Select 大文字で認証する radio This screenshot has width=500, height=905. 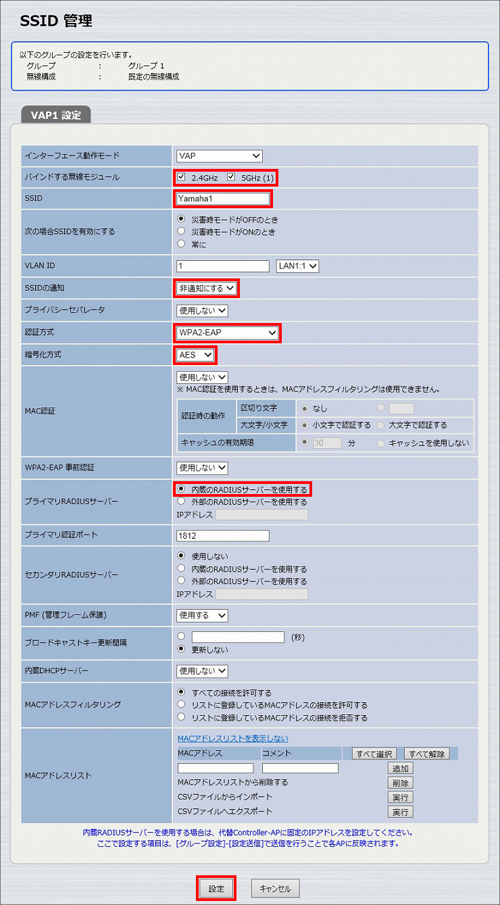(382, 426)
